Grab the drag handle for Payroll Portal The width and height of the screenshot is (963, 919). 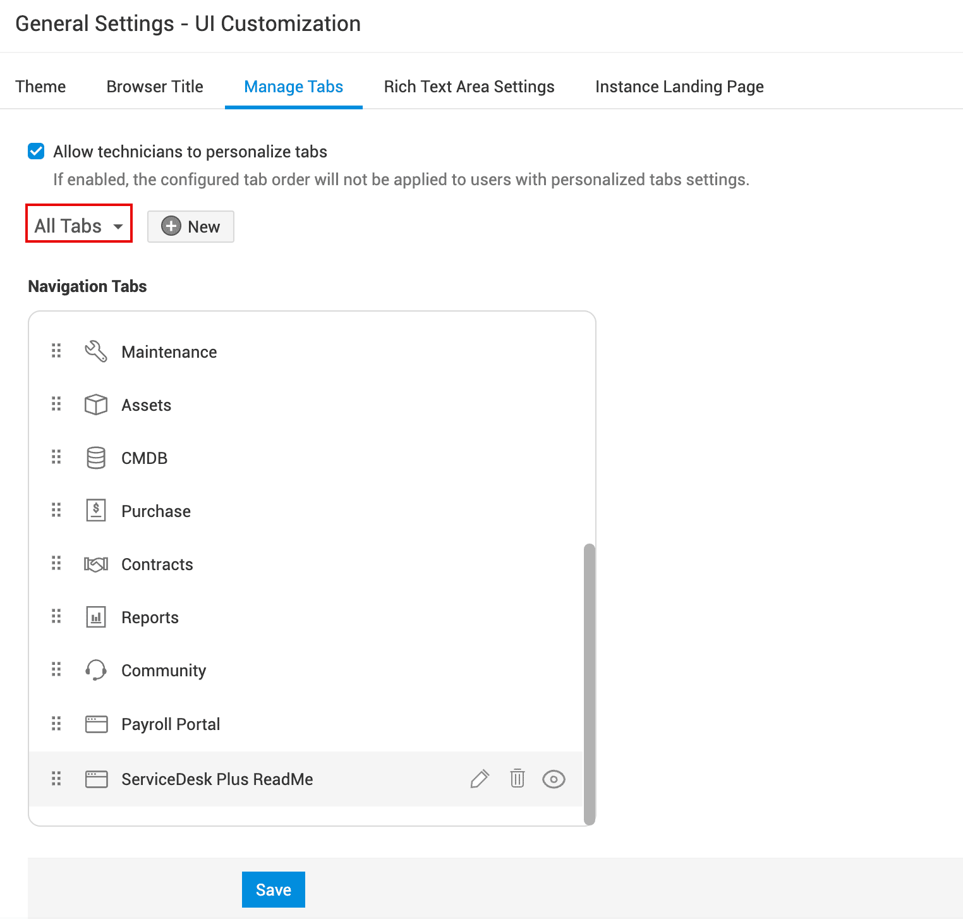click(56, 723)
